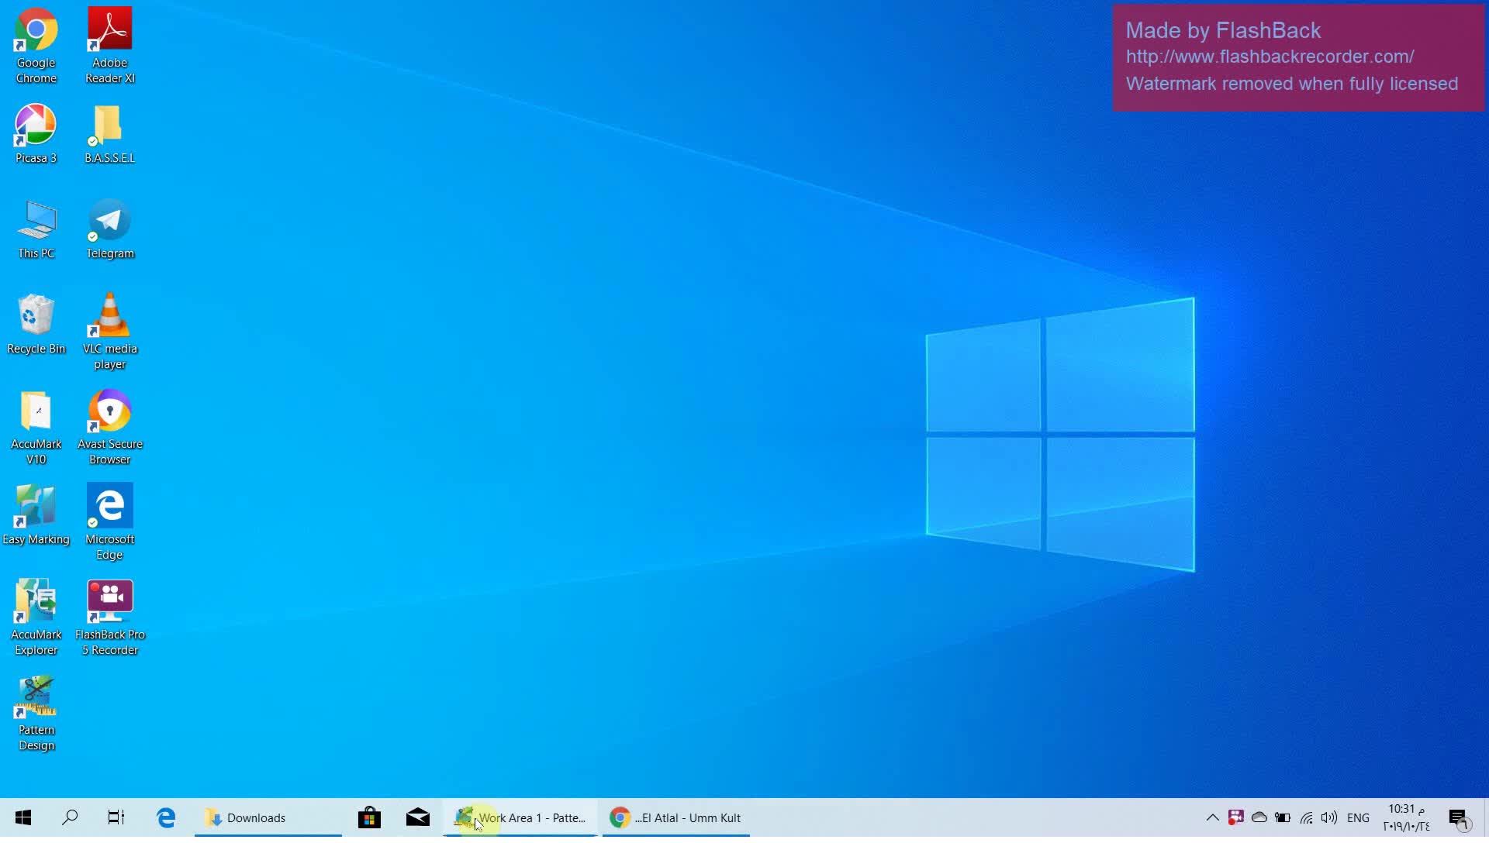
Task: Switch to the Chrome El Atlal taskbar window
Action: click(x=675, y=817)
